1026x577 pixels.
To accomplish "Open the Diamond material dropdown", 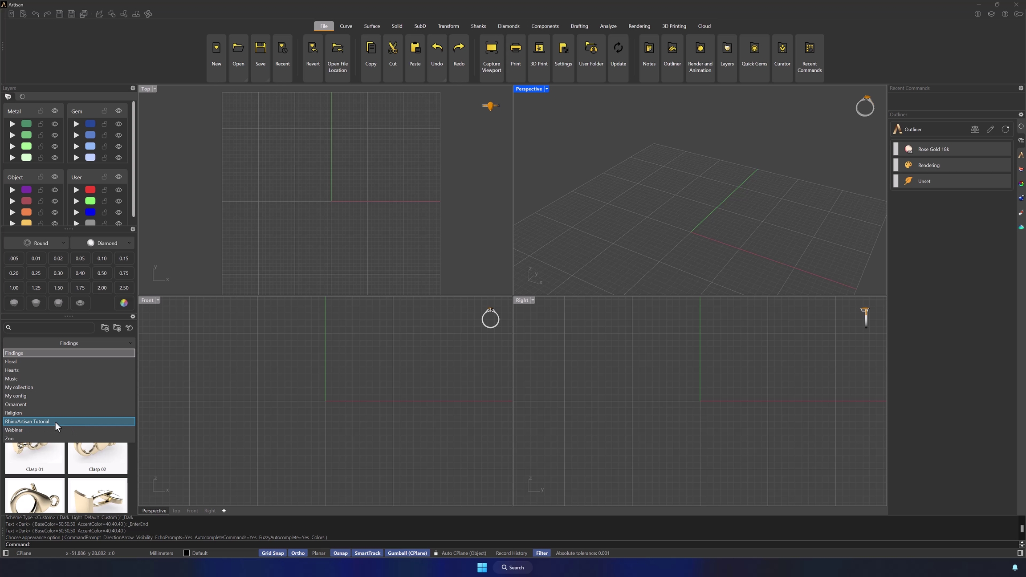I will coord(102,243).
